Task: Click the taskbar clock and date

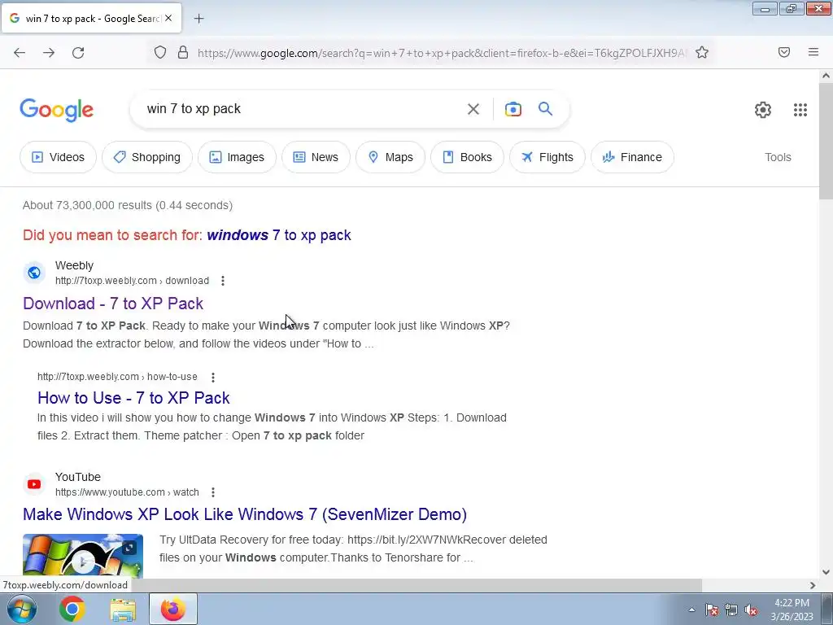Action: [x=792, y=610]
